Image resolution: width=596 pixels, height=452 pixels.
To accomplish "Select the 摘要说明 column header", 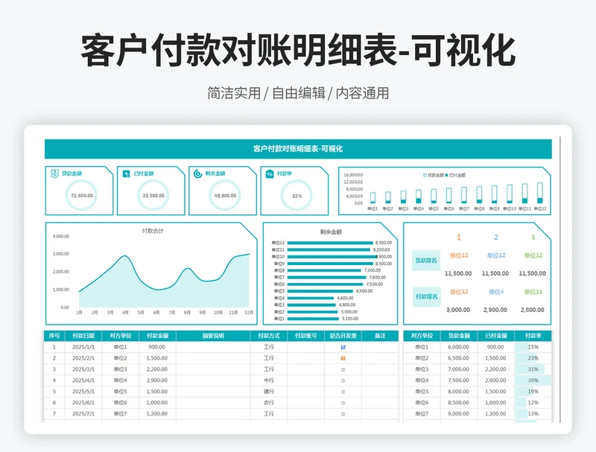I will point(213,336).
